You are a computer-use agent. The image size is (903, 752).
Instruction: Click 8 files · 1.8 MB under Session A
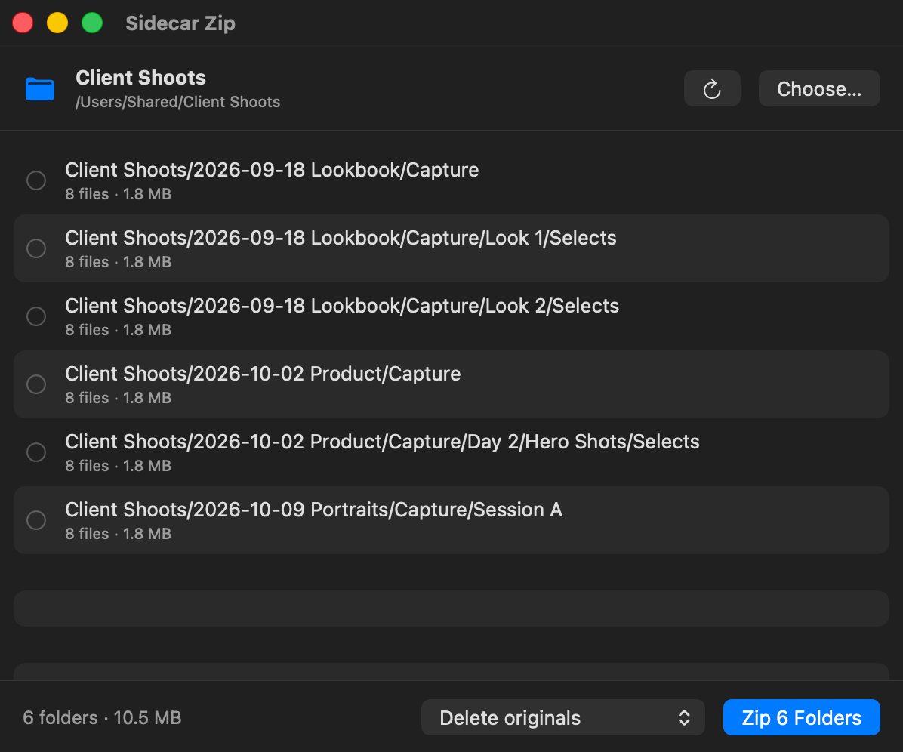coord(118,534)
